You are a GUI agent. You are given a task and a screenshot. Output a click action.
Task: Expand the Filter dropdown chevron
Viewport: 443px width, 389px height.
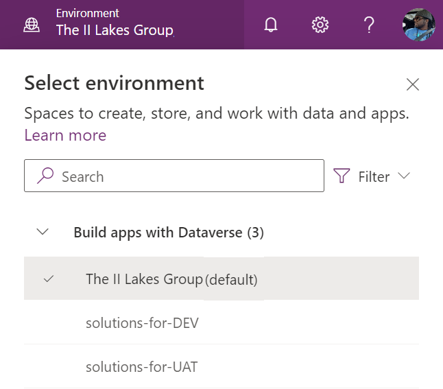(x=404, y=176)
